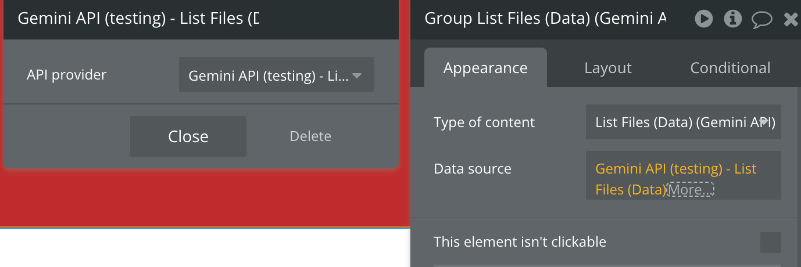The width and height of the screenshot is (801, 267).
Task: Click the "API provider" label
Action: (x=67, y=75)
